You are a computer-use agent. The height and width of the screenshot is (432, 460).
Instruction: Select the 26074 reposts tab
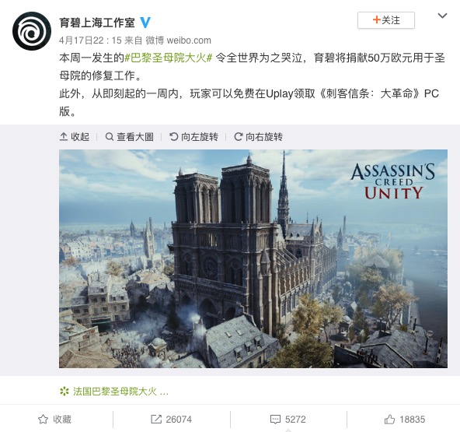point(172,420)
